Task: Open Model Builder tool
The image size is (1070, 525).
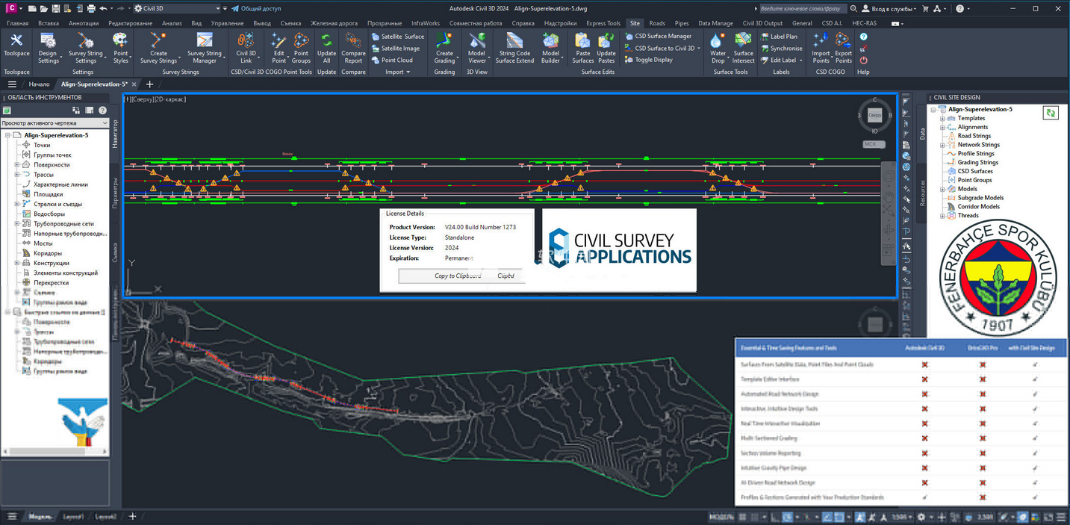Action: click(x=550, y=47)
